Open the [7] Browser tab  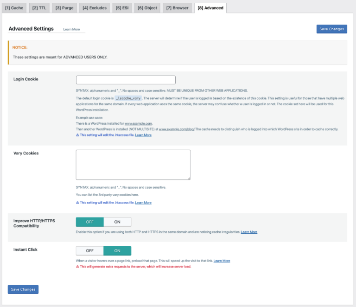click(x=178, y=8)
